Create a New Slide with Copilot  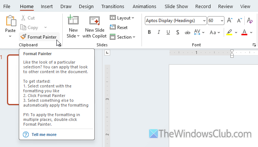95,27
